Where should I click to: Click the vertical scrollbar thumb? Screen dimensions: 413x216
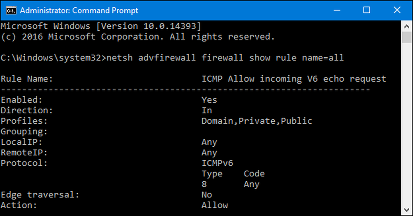[407, 38]
